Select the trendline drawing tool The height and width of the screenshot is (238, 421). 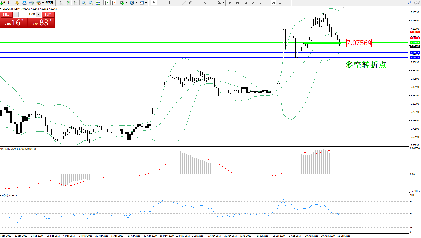[184, 3]
